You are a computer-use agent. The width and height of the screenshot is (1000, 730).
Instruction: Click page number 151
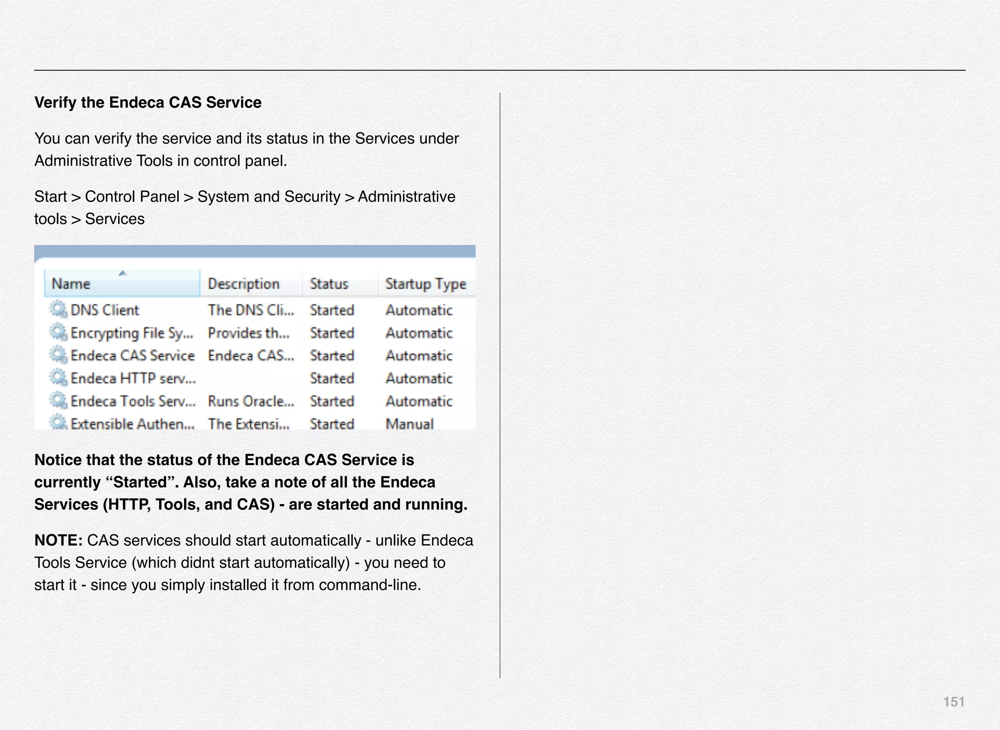(954, 702)
